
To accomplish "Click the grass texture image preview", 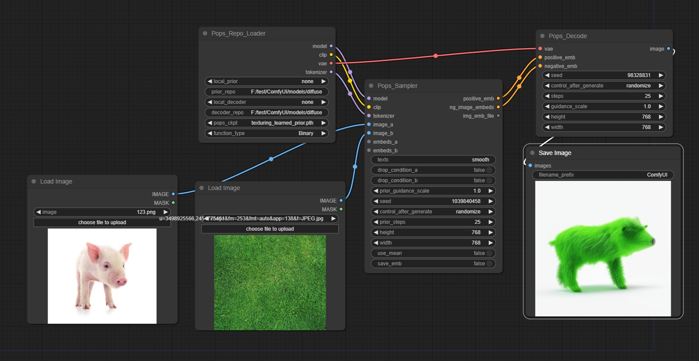I will click(270, 283).
